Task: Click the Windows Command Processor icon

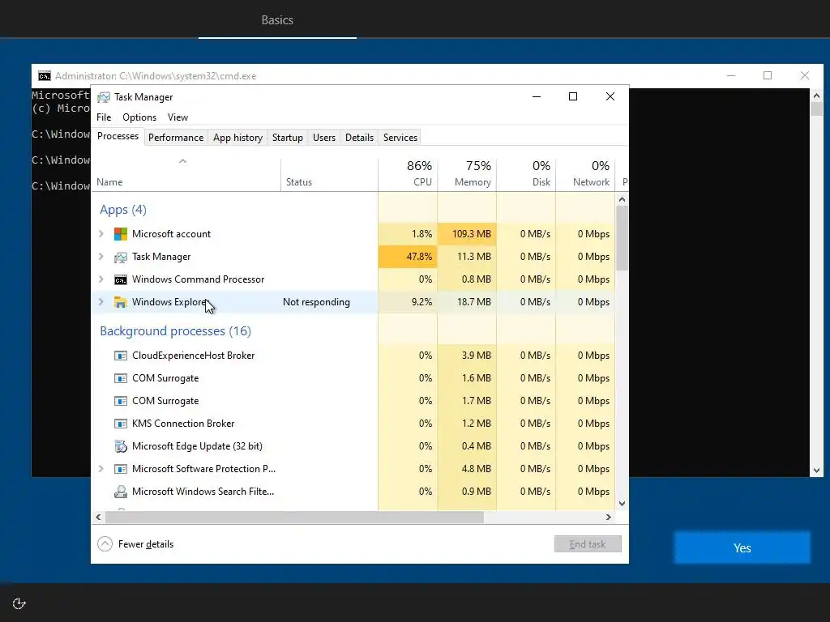Action: click(x=121, y=279)
